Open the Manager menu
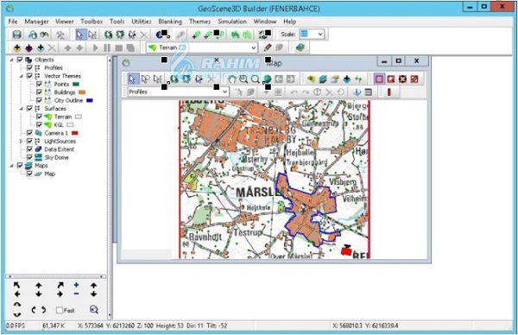This screenshot has height=335, width=518. pos(36,22)
